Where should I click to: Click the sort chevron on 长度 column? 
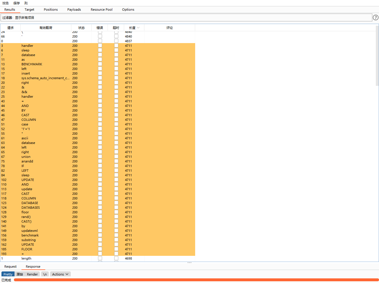point(139,28)
